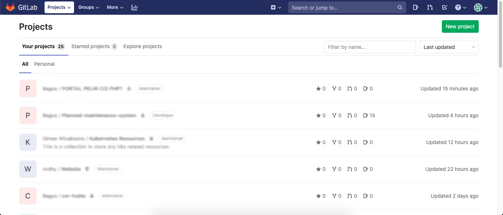The image size is (503, 215).
Task: Click the C project avatar updated 2 days ago
Action: point(28,196)
